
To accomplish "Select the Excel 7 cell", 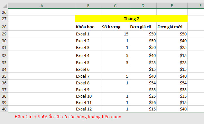I will tap(88, 76).
